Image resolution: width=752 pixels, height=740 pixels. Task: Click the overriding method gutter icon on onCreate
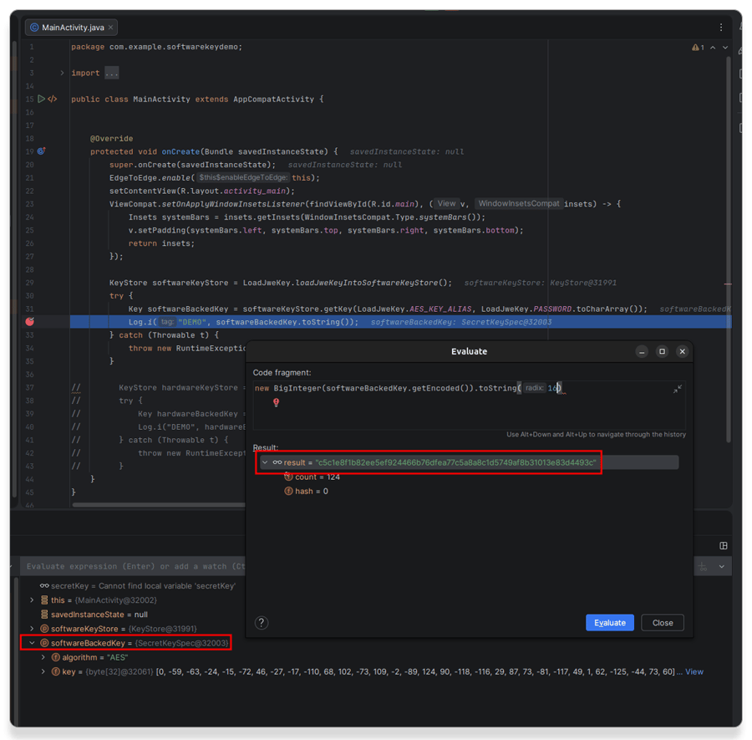(40, 151)
